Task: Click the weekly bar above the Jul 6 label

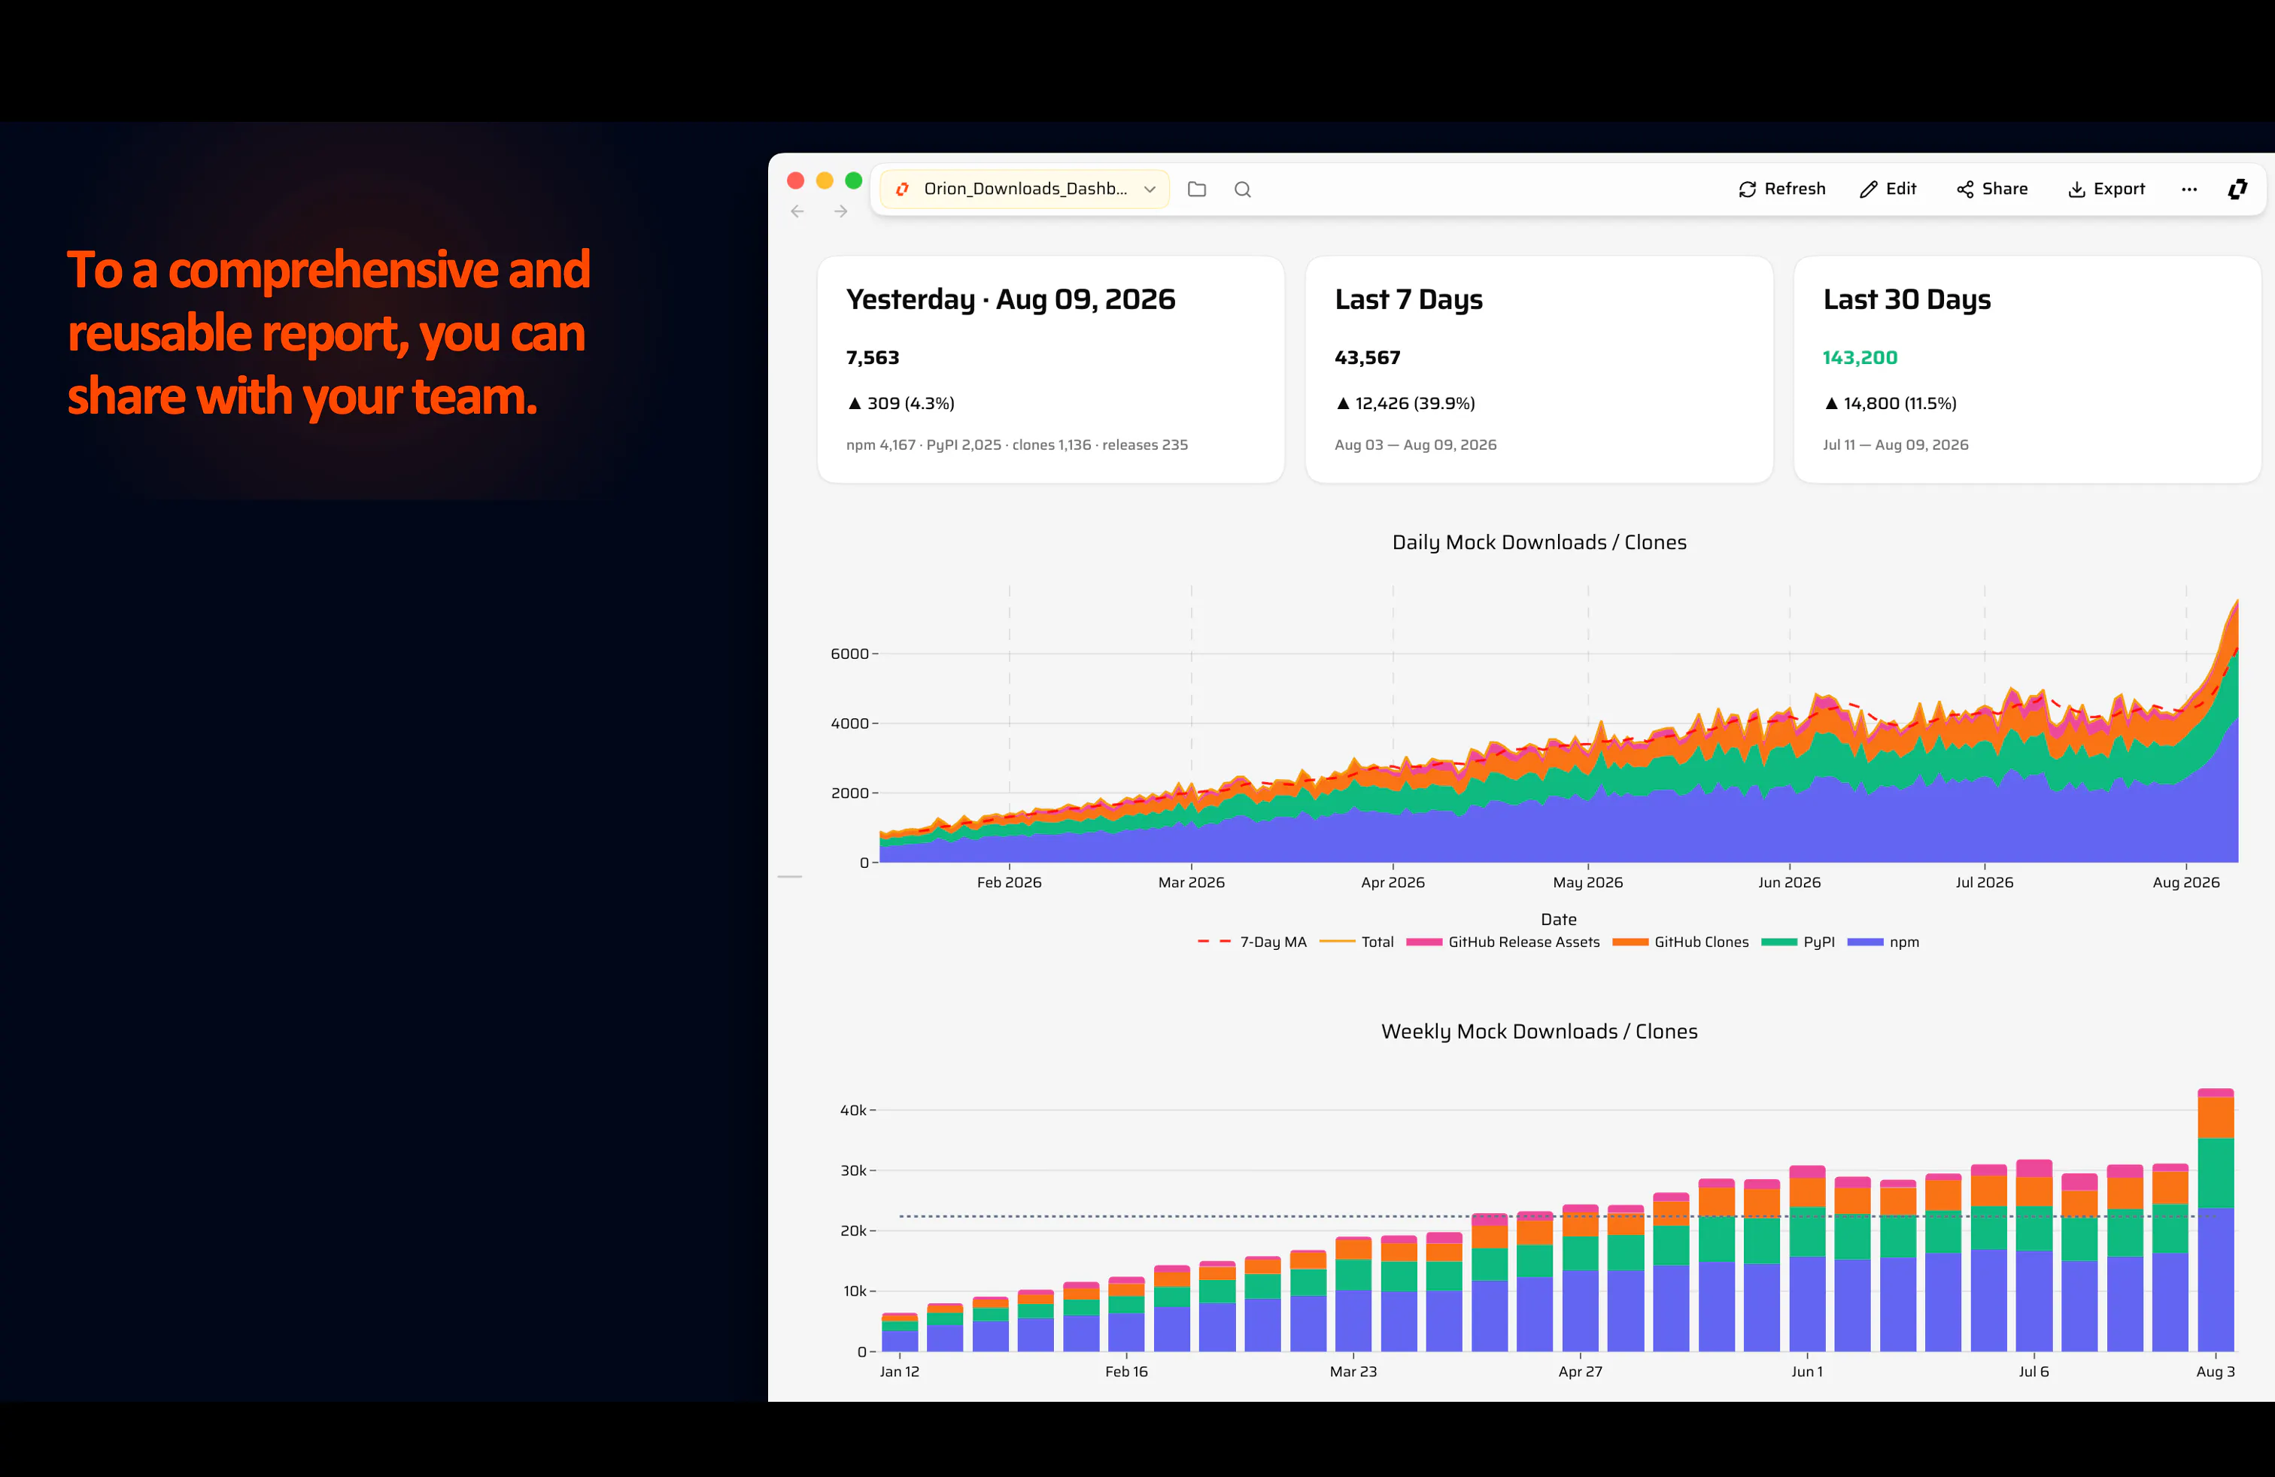Action: coord(2034,1255)
